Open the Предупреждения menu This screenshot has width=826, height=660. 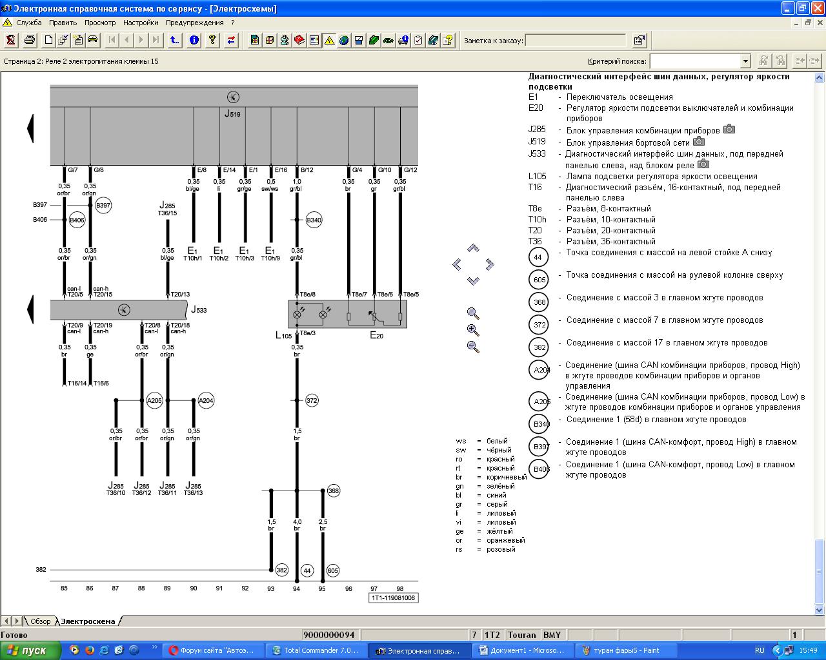coord(195,23)
